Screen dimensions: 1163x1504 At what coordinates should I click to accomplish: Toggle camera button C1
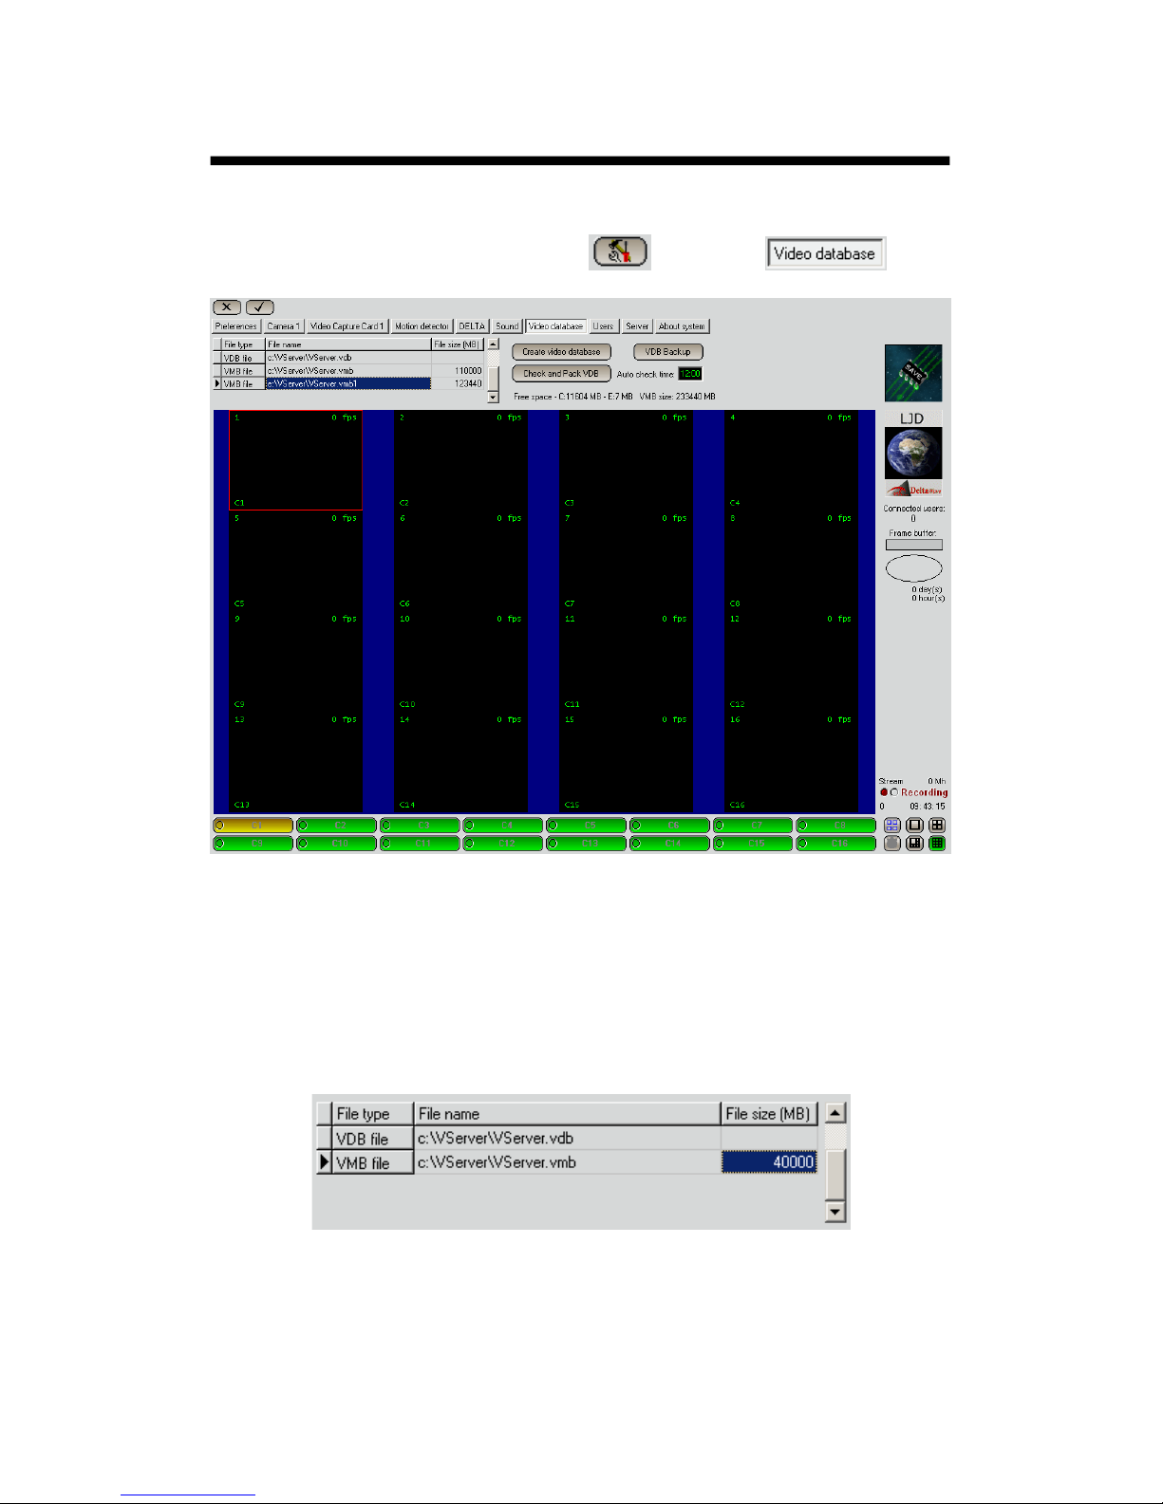[x=253, y=826]
